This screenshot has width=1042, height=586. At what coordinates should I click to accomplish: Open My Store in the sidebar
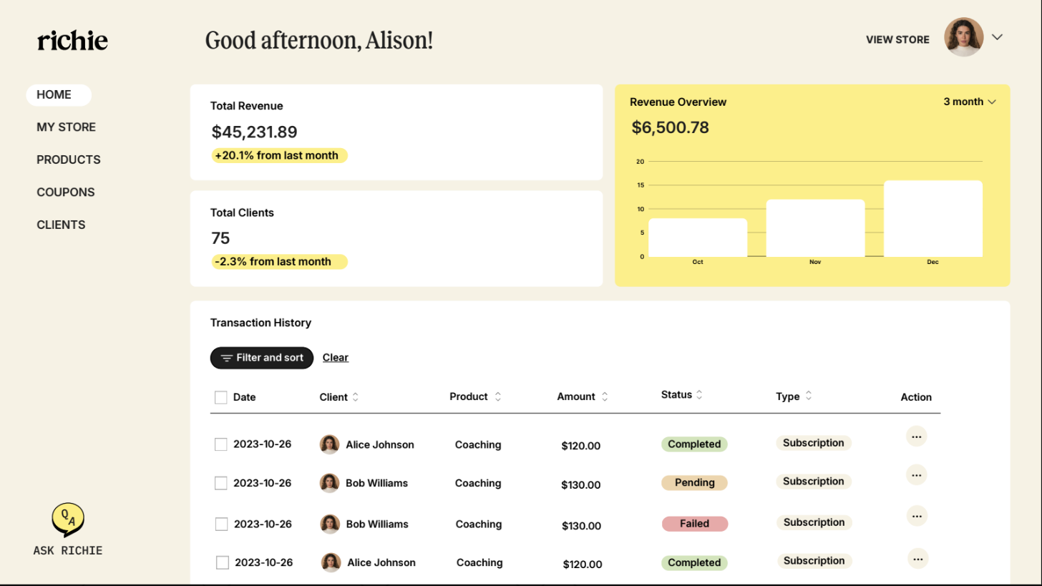[66, 127]
